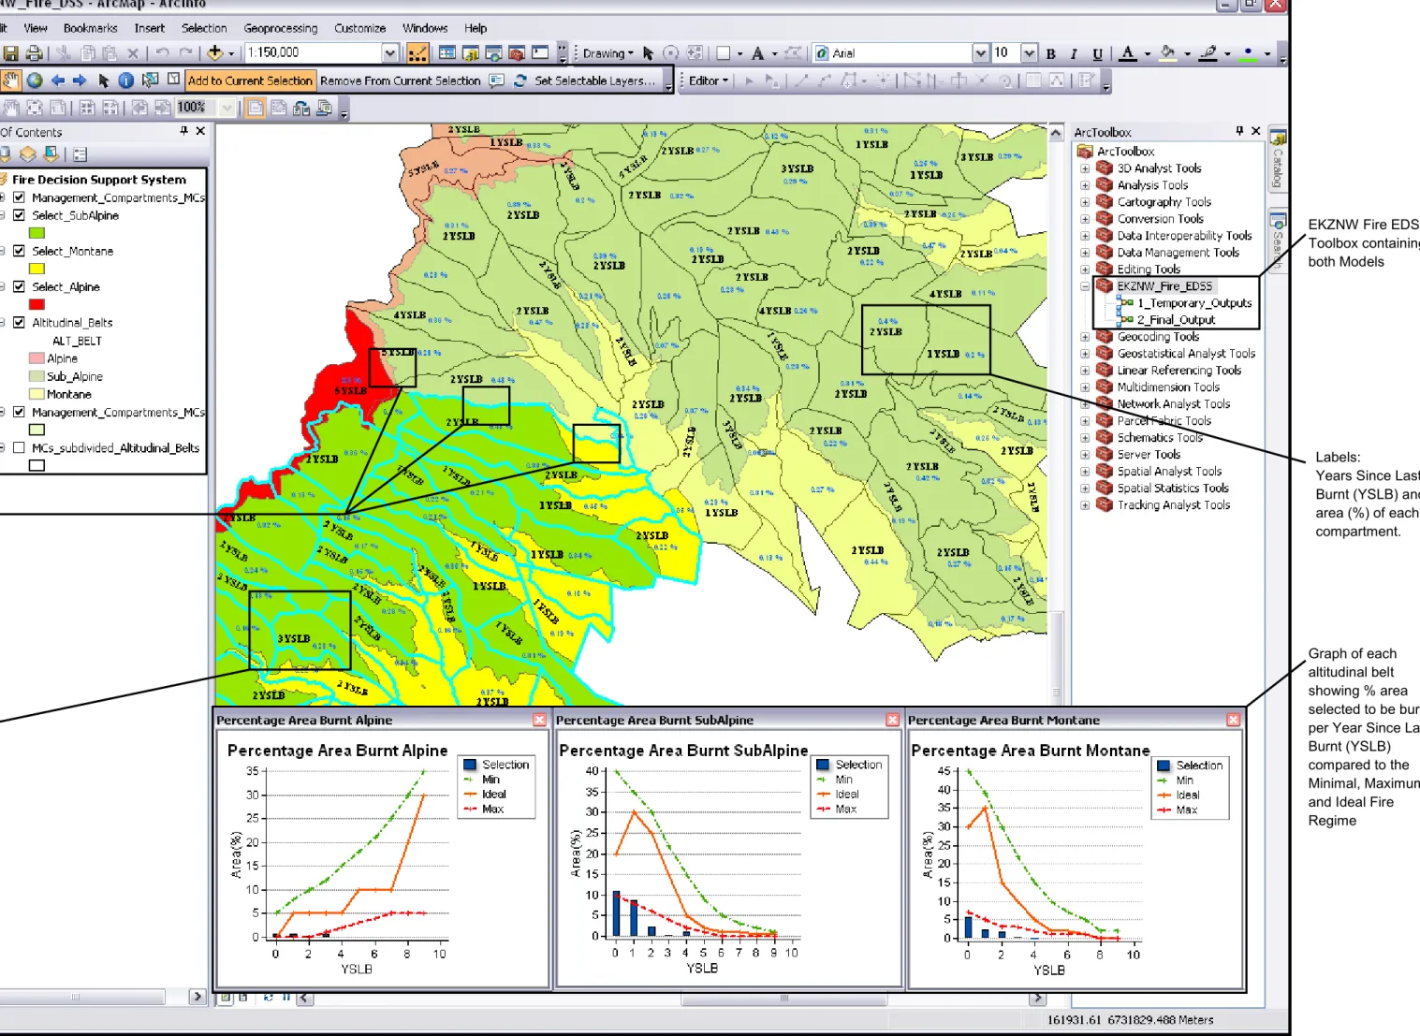The width and height of the screenshot is (1420, 1036).
Task: Click the map view vertical scrollbar up arrow
Action: (1057, 132)
